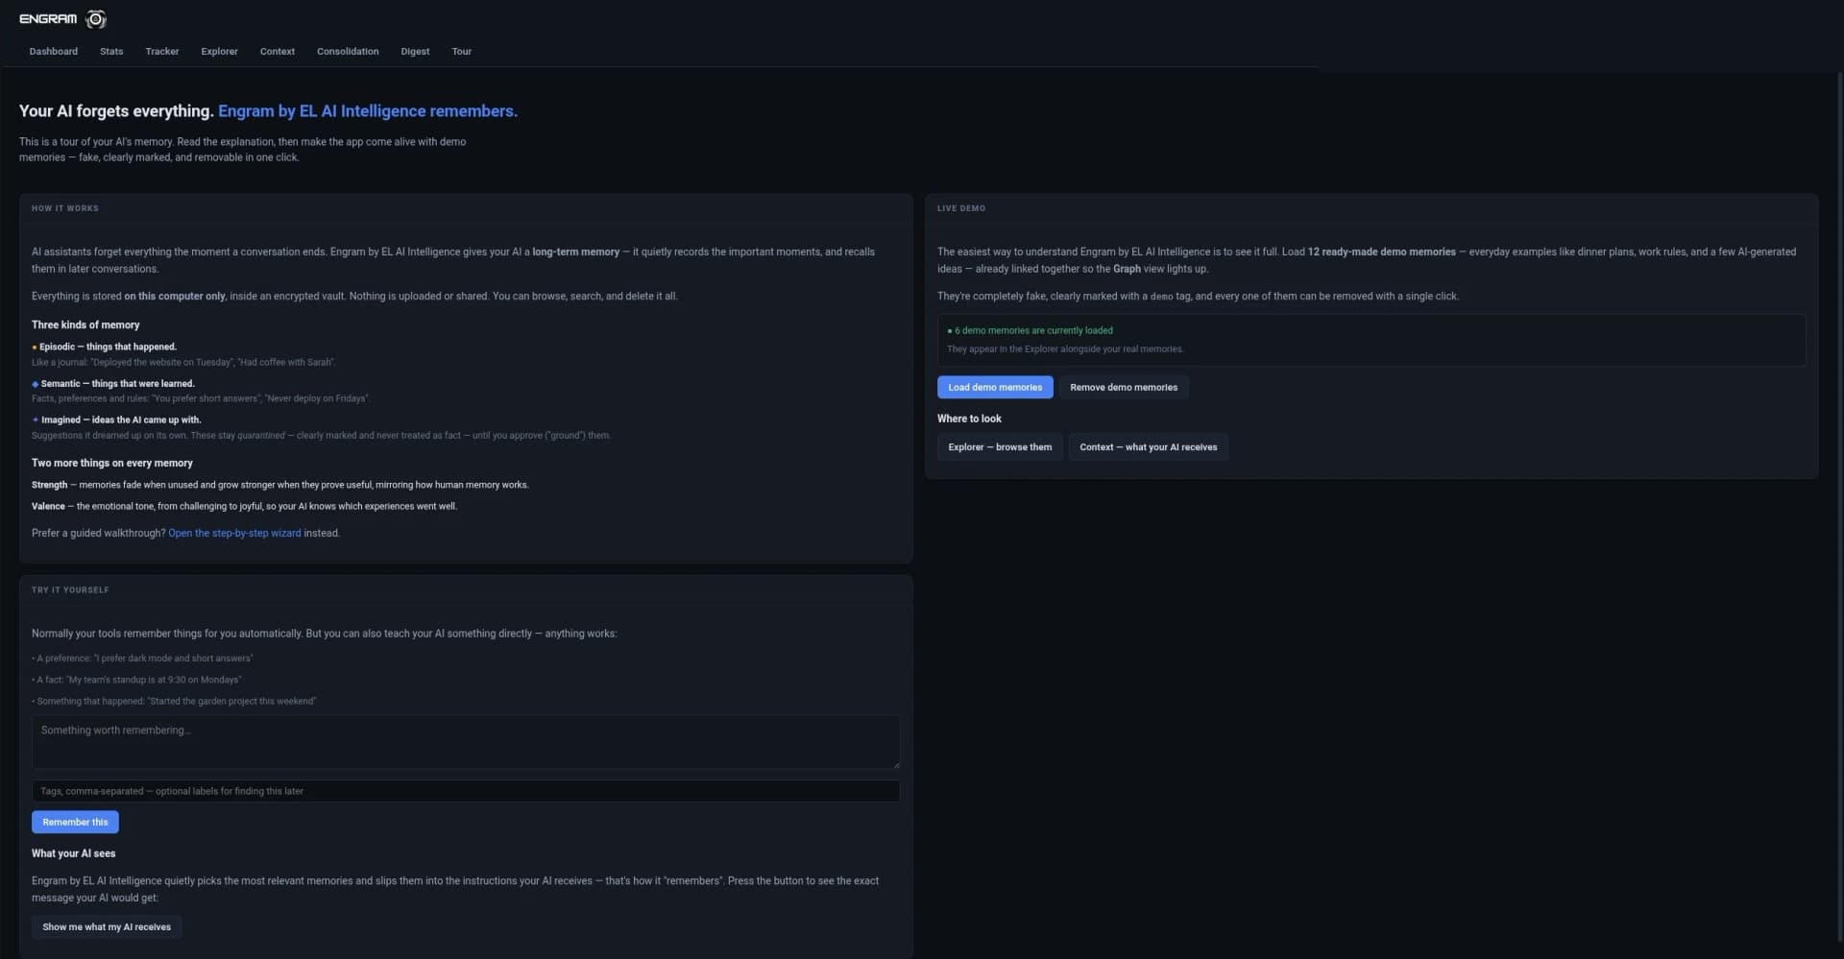The width and height of the screenshot is (1844, 959).
Task: Click 'Imagined — ideas the AI came up with.'
Action: [121, 420]
